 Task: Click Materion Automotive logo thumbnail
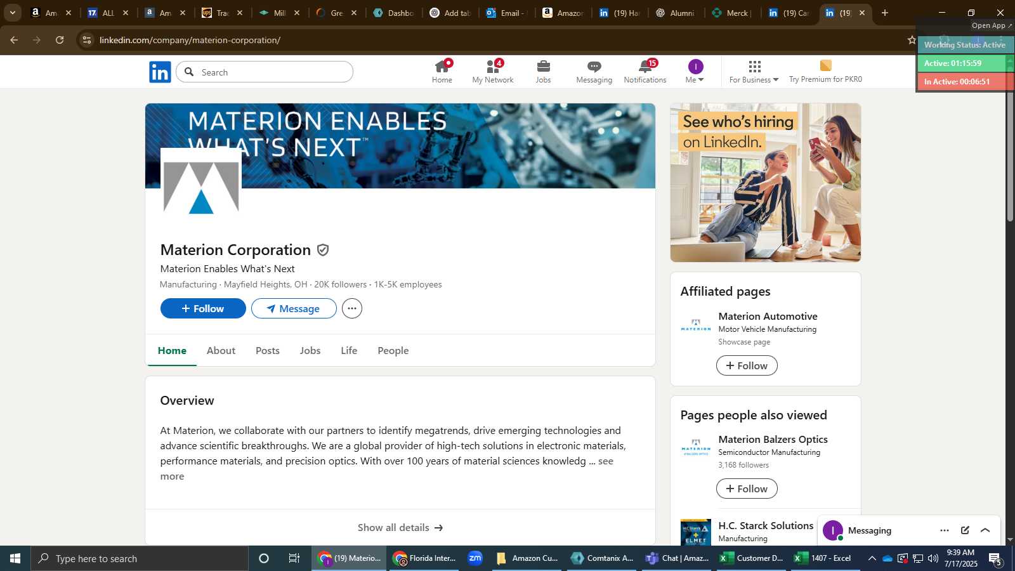[x=695, y=325]
